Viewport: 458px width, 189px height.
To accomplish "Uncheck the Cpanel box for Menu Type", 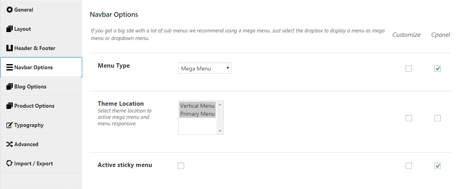I will click(437, 68).
